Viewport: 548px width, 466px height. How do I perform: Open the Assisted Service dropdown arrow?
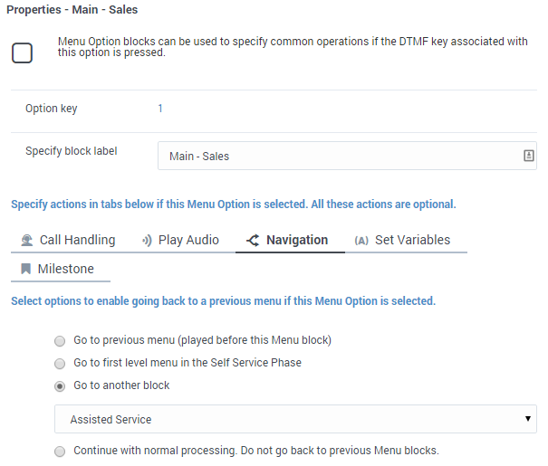click(528, 419)
